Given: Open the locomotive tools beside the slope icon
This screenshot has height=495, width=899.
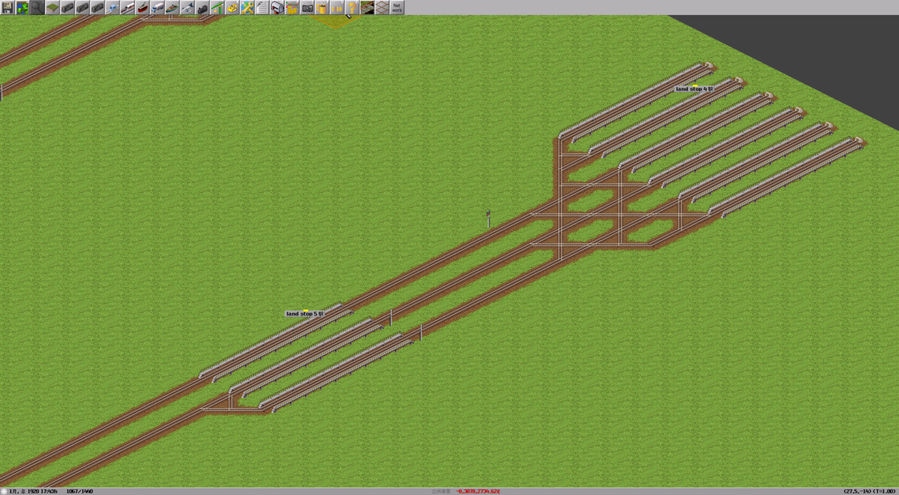Looking at the screenshot, I should point(67,7).
